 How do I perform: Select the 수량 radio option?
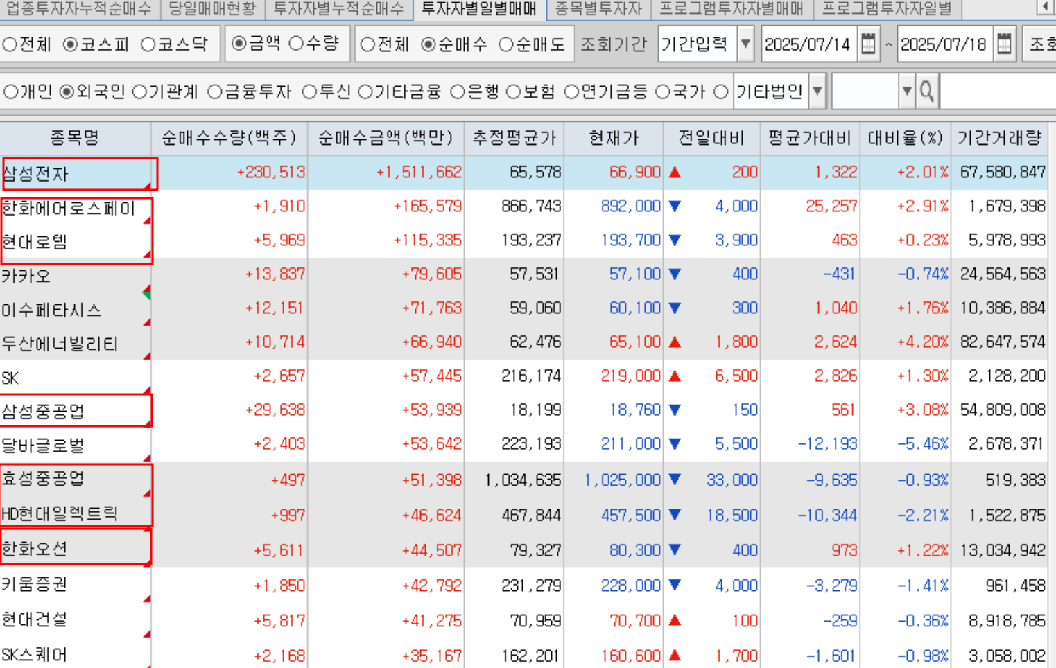point(297,44)
